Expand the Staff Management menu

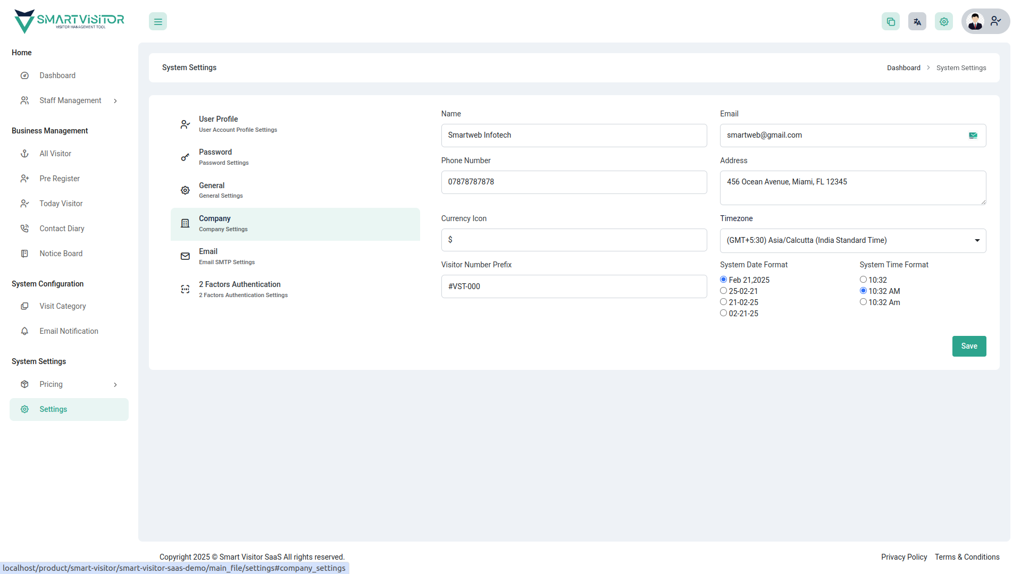click(x=115, y=100)
